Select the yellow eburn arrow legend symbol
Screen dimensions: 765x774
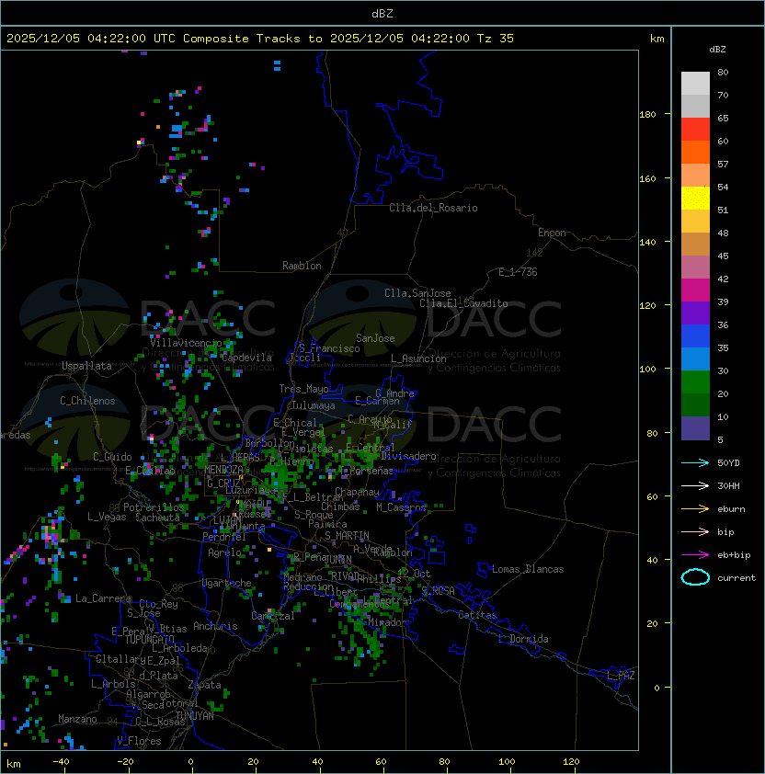695,509
